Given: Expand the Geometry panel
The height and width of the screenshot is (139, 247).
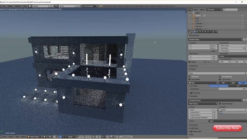Looking at the screenshot, I should point(193,125).
